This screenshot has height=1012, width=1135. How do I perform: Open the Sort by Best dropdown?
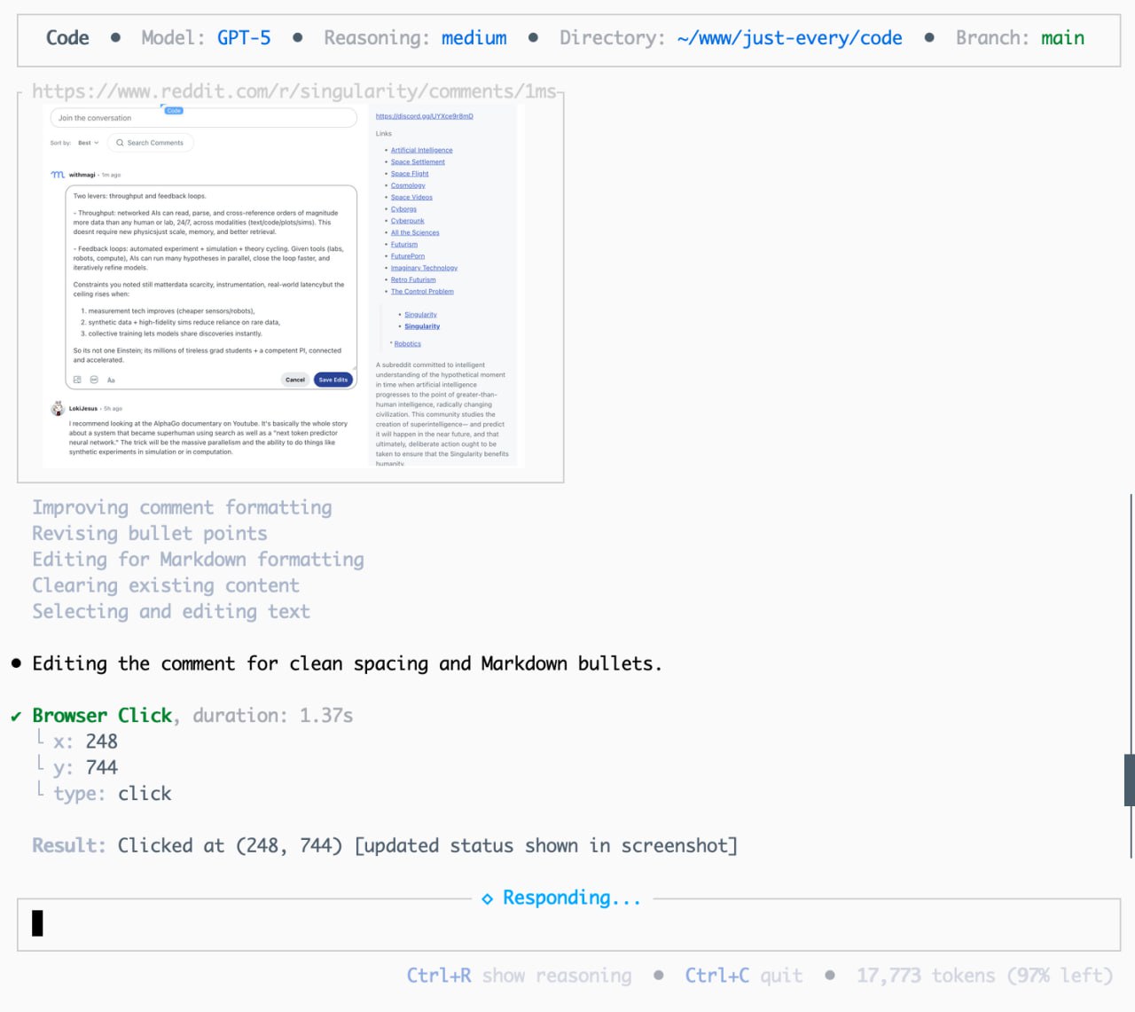88,143
